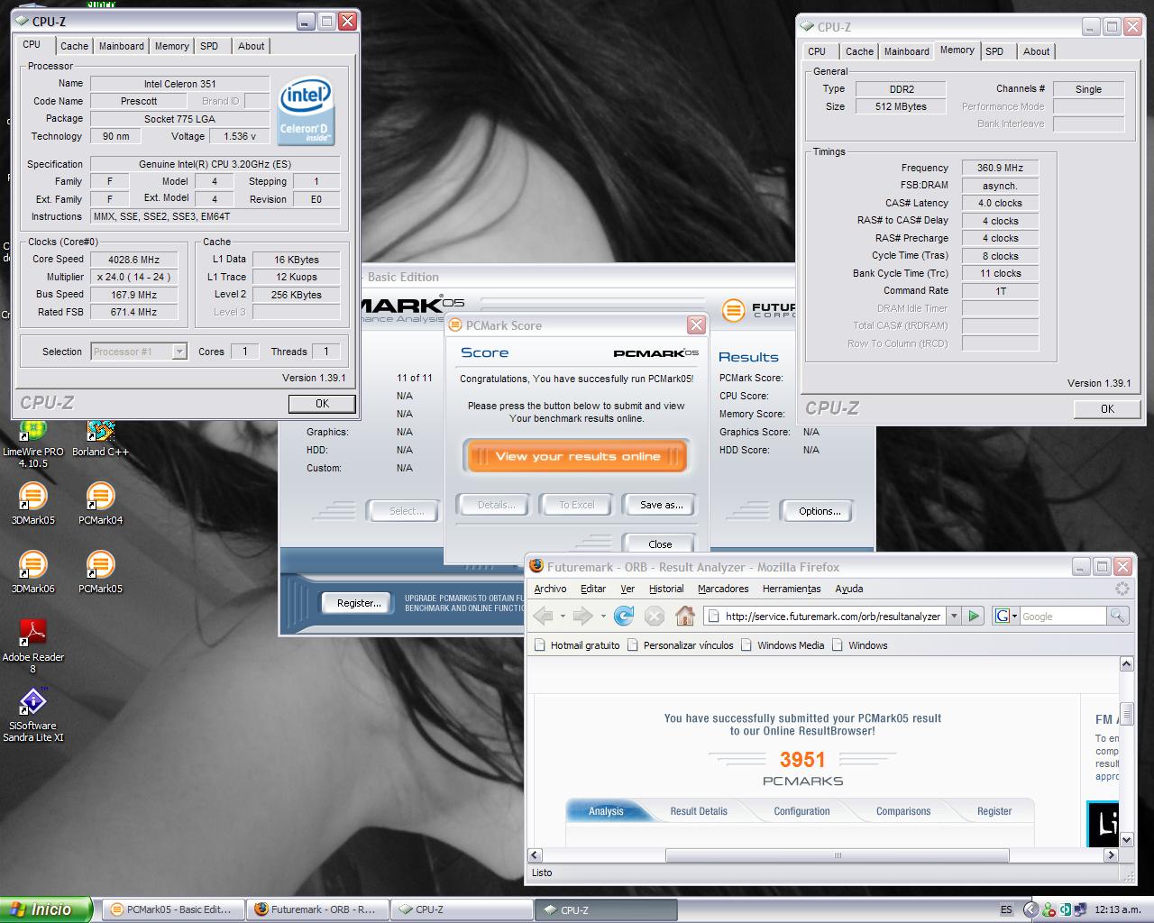Image resolution: width=1154 pixels, height=923 pixels.
Task: Click the search magnifier icon in Firefox
Action: click(1117, 616)
